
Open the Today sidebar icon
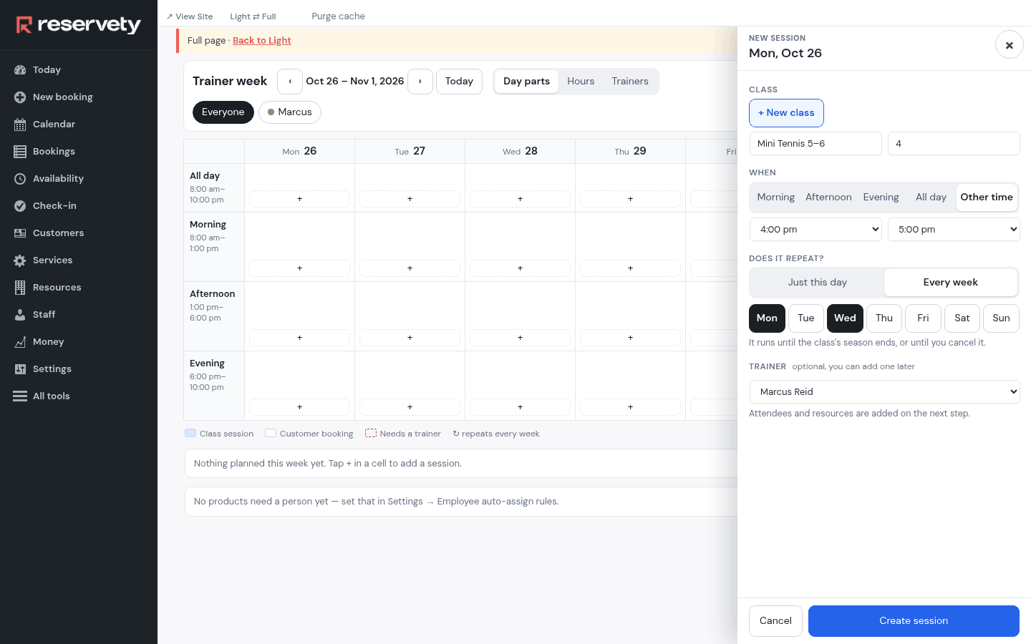20,70
